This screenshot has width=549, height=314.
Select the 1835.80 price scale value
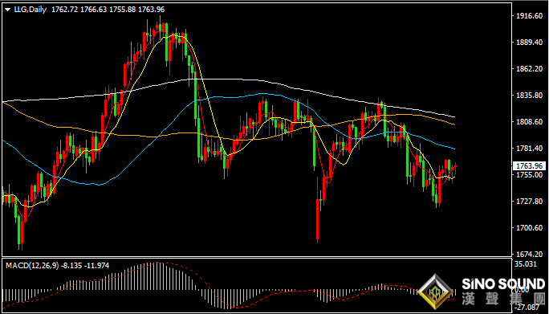point(528,96)
